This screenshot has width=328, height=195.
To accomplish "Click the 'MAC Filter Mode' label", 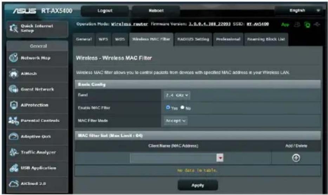I will [93, 121].
